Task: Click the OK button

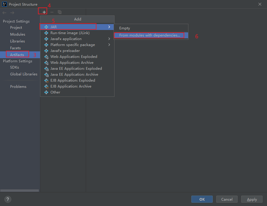Action: tap(202, 199)
